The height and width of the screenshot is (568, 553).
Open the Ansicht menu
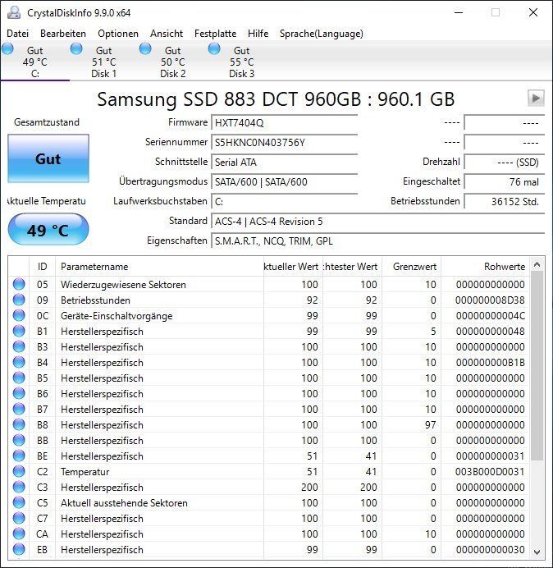tap(167, 34)
